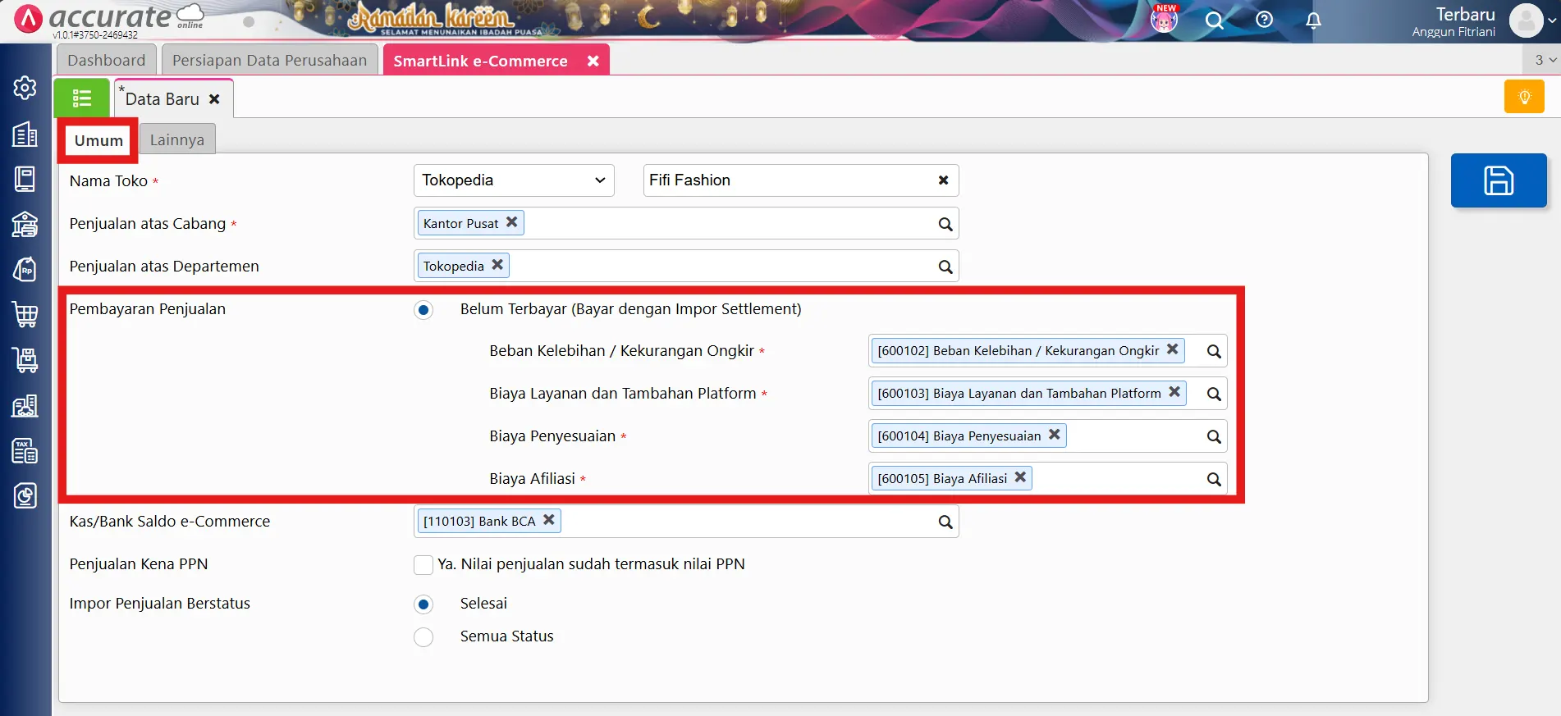
Task: Close the SmartLink e-Commerce tab
Action: (593, 61)
